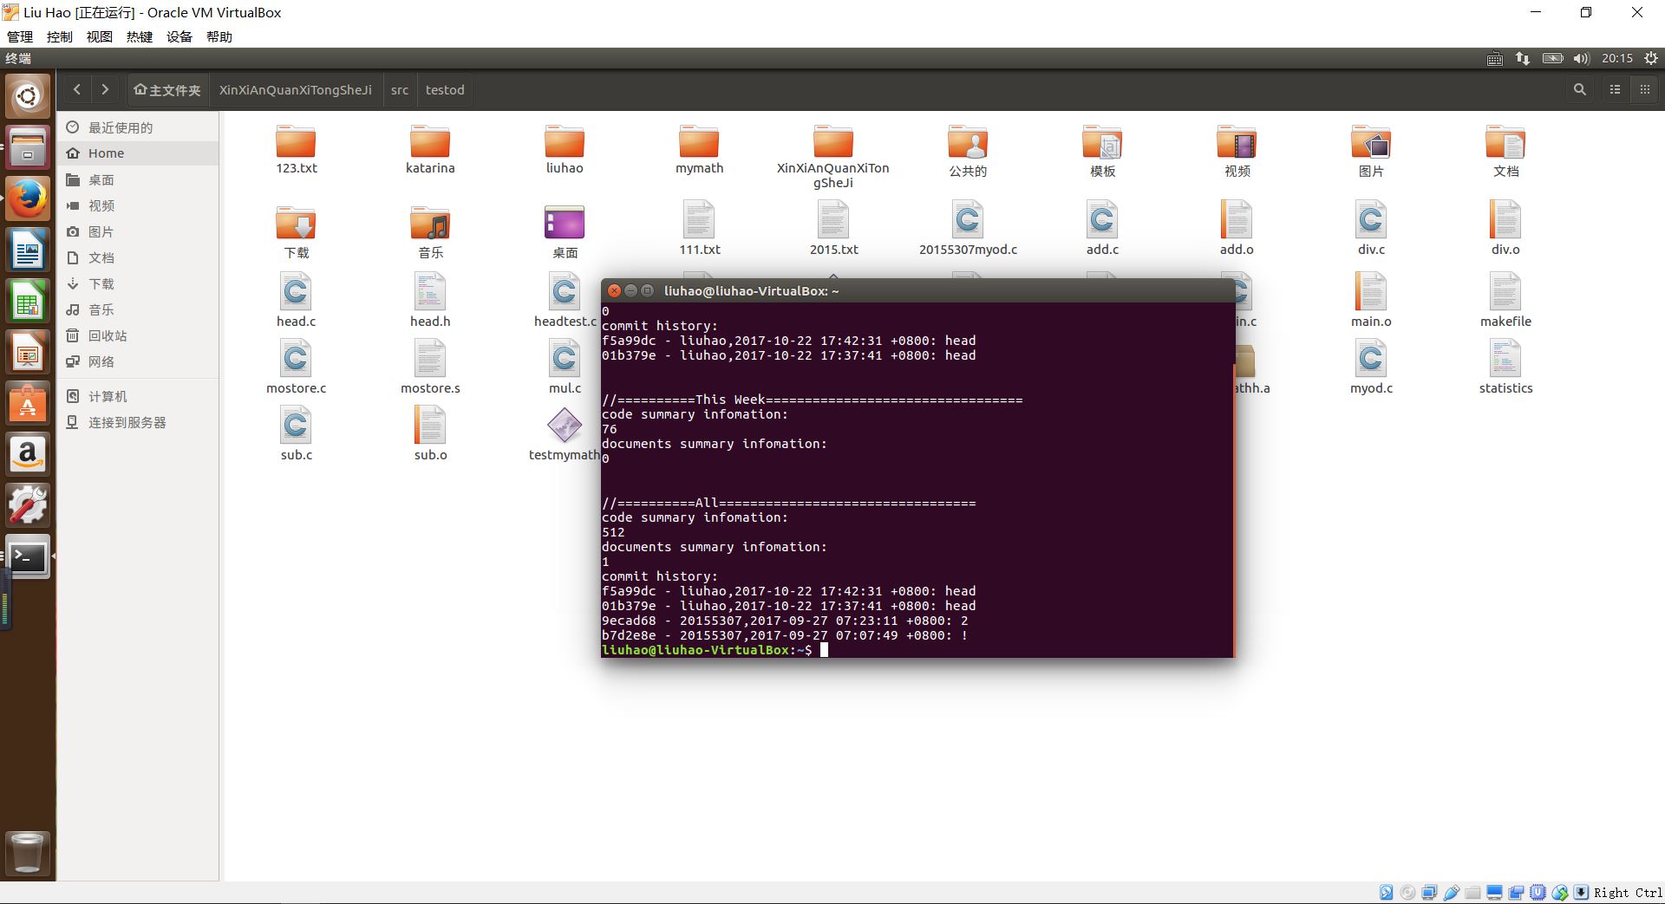Click VirtualBox mouse integration status icon
The height and width of the screenshot is (904, 1665).
[1559, 892]
